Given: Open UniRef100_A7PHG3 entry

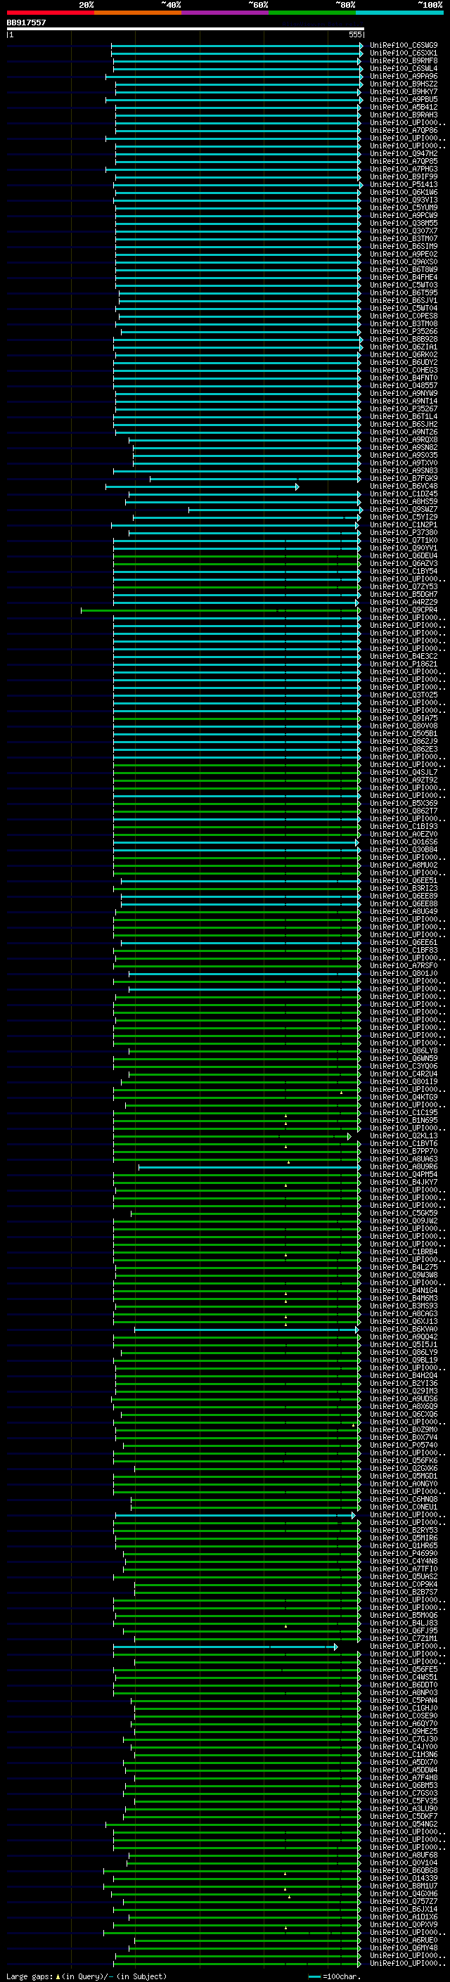Looking at the screenshot, I should pos(404,169).
